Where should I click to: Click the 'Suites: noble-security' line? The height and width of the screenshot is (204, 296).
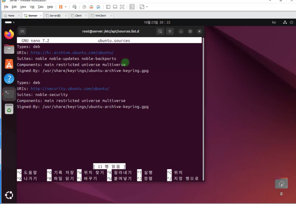(x=42, y=95)
